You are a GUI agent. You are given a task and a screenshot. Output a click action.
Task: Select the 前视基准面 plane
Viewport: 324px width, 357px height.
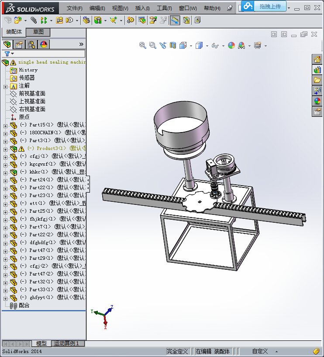(x=32, y=93)
